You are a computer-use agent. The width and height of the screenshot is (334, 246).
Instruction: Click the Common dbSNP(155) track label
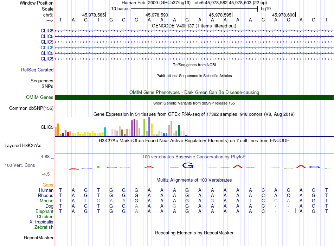pyautogui.click(x=31, y=108)
